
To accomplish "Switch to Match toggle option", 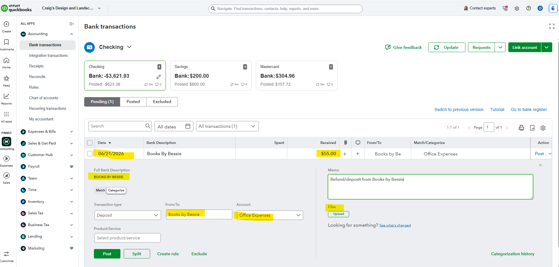I will (100, 190).
